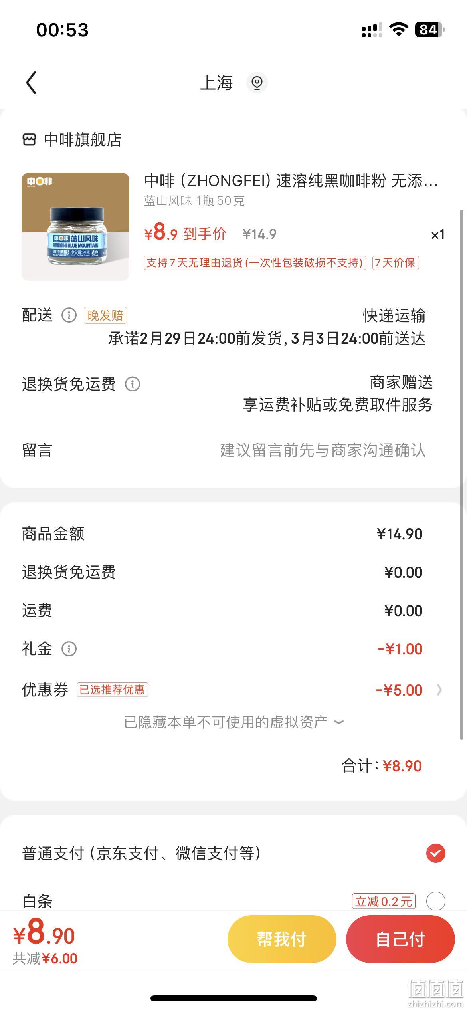Tap the 7天价保 tag
This screenshot has width=467, height=1011.
pyautogui.click(x=396, y=263)
